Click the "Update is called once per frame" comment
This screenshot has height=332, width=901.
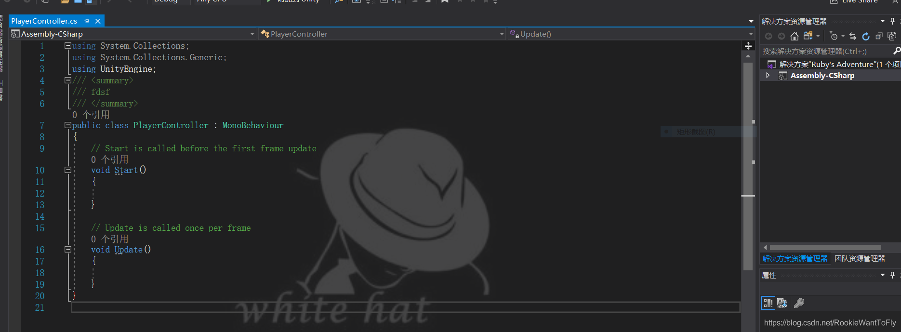(171, 228)
